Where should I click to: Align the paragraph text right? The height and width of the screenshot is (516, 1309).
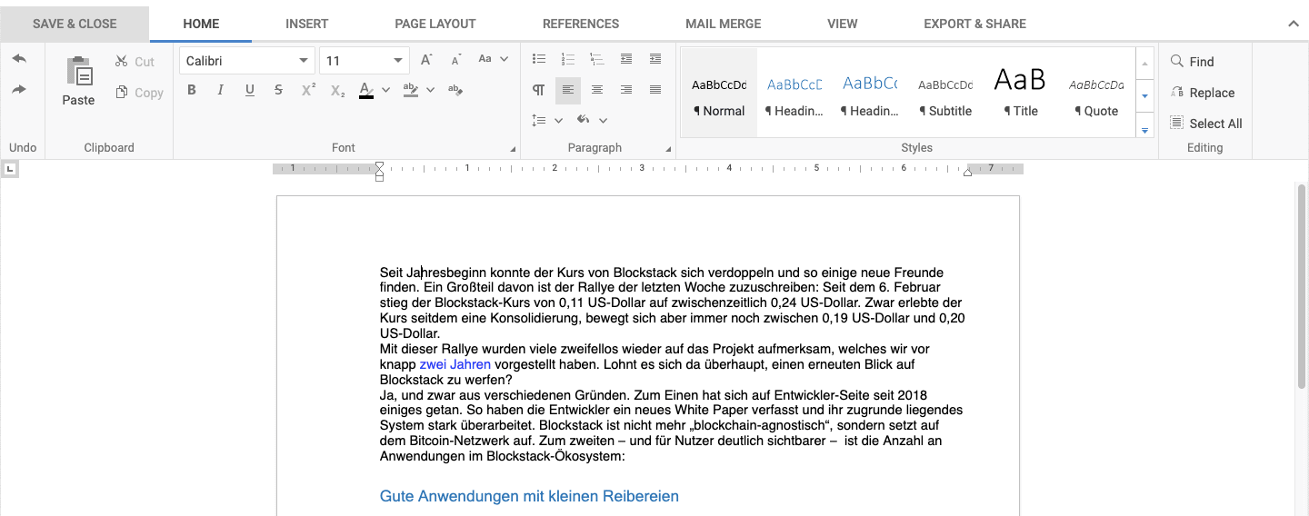click(626, 90)
